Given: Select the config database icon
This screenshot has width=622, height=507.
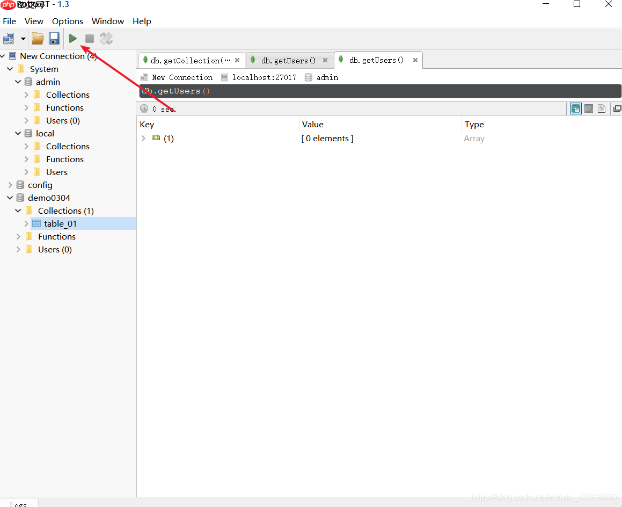Looking at the screenshot, I should pyautogui.click(x=20, y=185).
